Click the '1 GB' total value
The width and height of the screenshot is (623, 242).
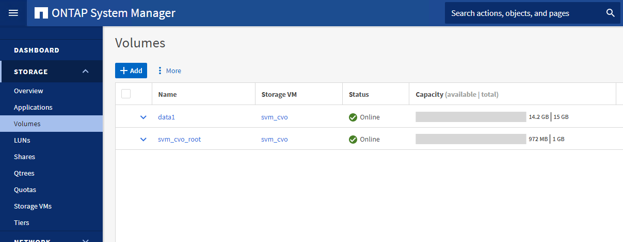point(559,140)
